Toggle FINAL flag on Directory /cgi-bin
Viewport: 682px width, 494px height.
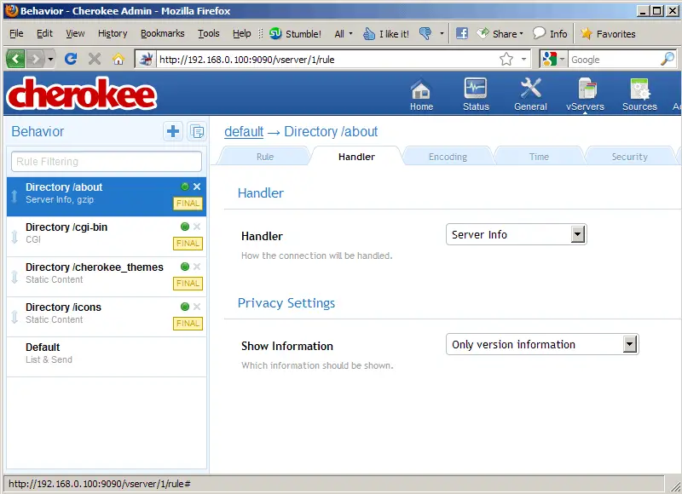tap(188, 244)
